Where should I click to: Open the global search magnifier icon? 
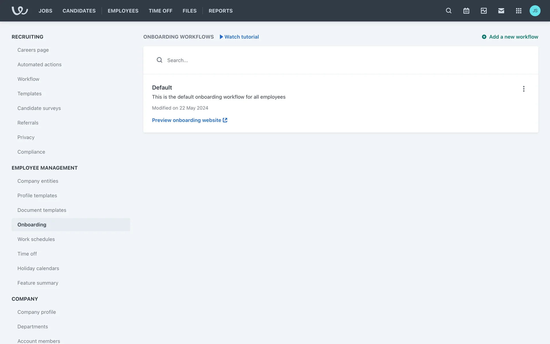pyautogui.click(x=449, y=11)
